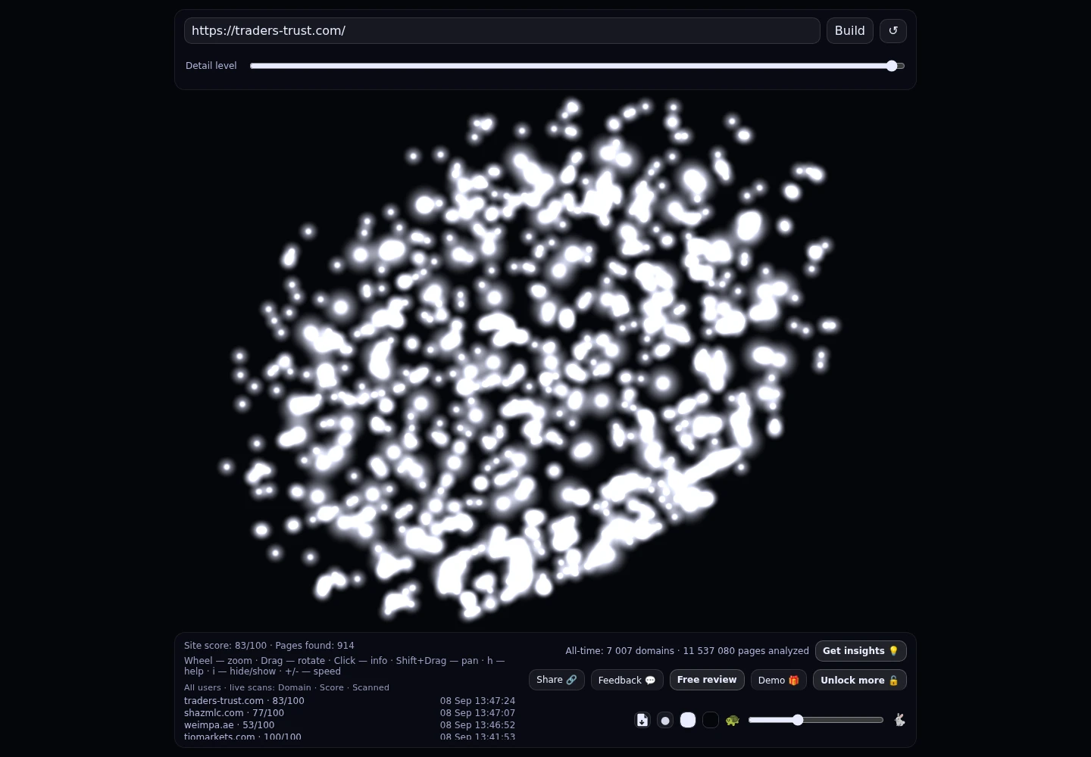Image resolution: width=1091 pixels, height=757 pixels.
Task: Click the reset arrow button beside Build
Action: pyautogui.click(x=893, y=31)
